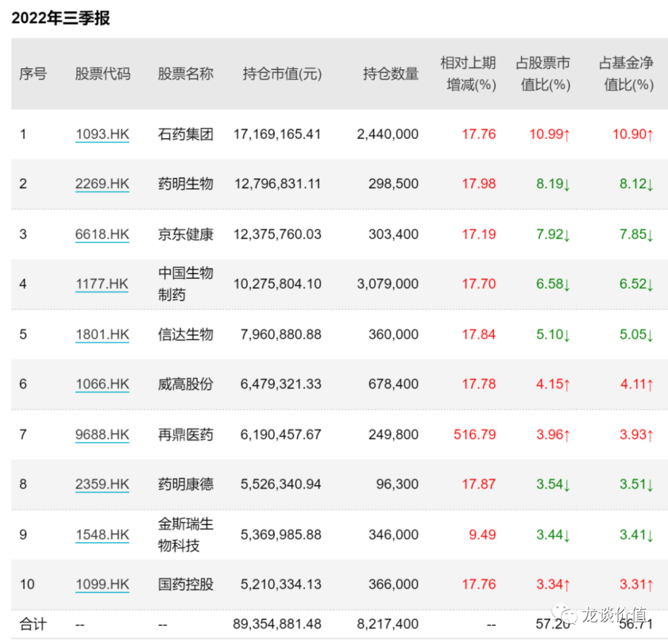Click change value 516.79
668x644 pixels.
pyautogui.click(x=474, y=434)
